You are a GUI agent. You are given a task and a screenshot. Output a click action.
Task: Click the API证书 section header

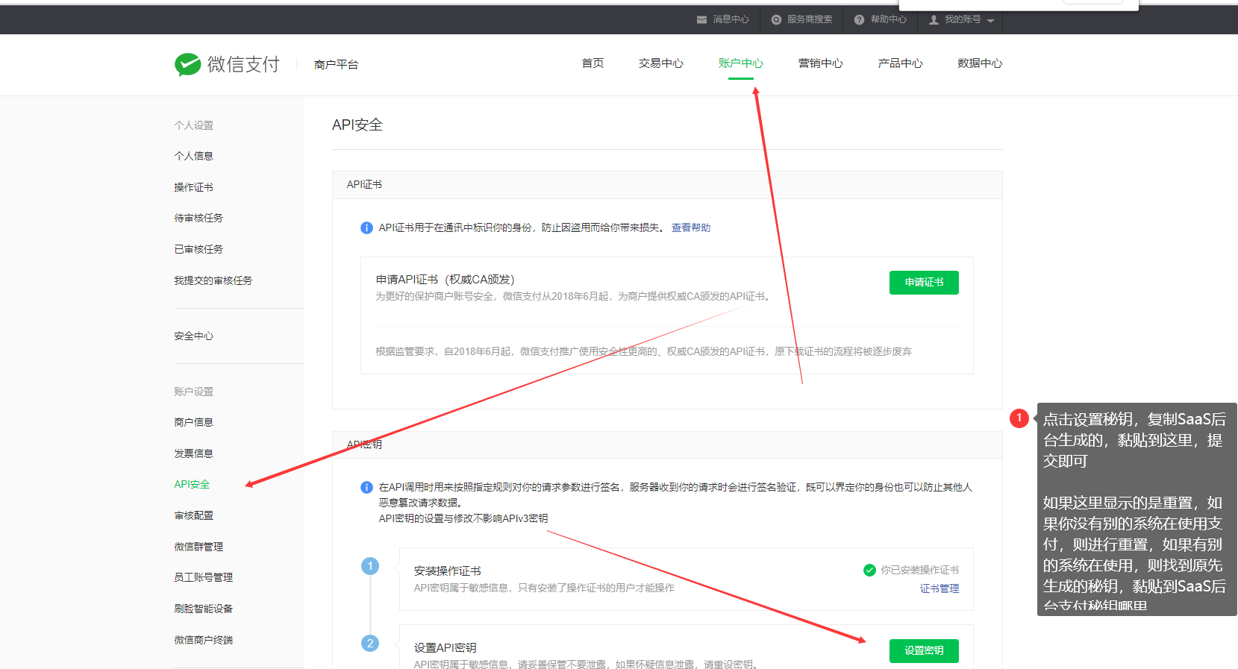point(364,184)
